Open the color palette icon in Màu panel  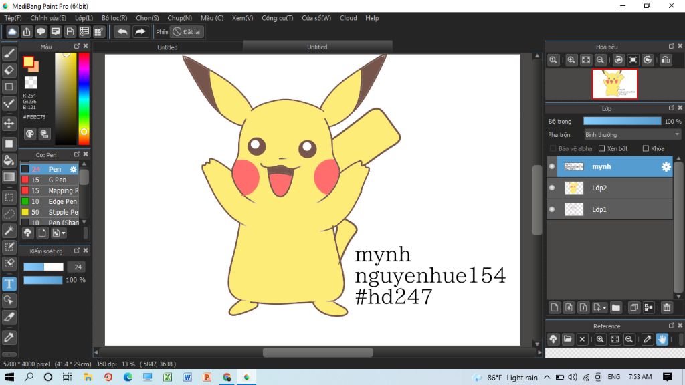click(29, 134)
